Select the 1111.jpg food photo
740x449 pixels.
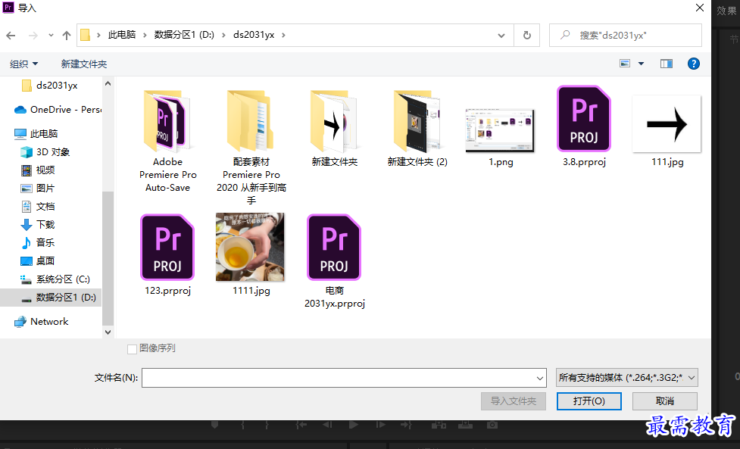251,254
